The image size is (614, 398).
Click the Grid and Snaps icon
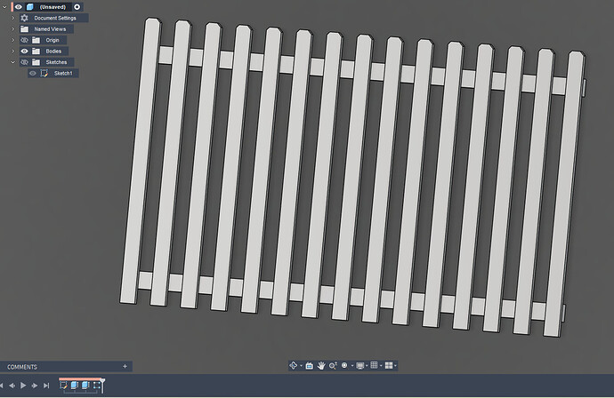pos(375,365)
